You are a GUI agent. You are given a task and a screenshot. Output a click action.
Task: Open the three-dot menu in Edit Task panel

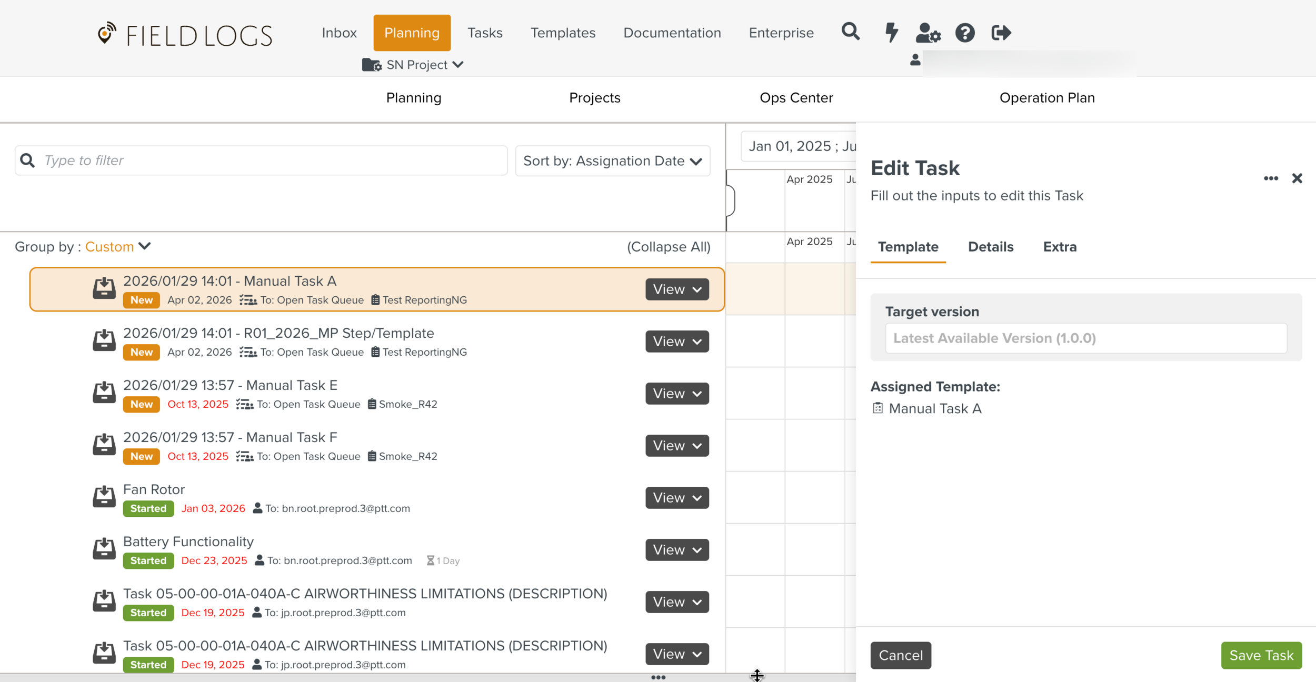[x=1271, y=178]
